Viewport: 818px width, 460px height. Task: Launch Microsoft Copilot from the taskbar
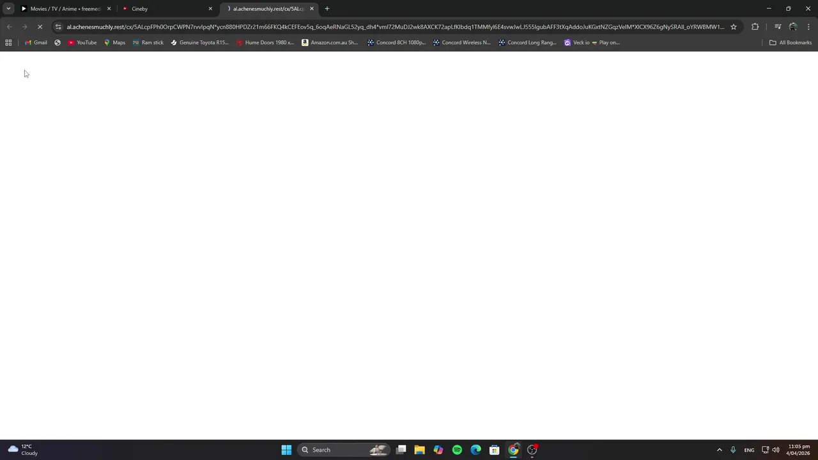pyautogui.click(x=438, y=450)
